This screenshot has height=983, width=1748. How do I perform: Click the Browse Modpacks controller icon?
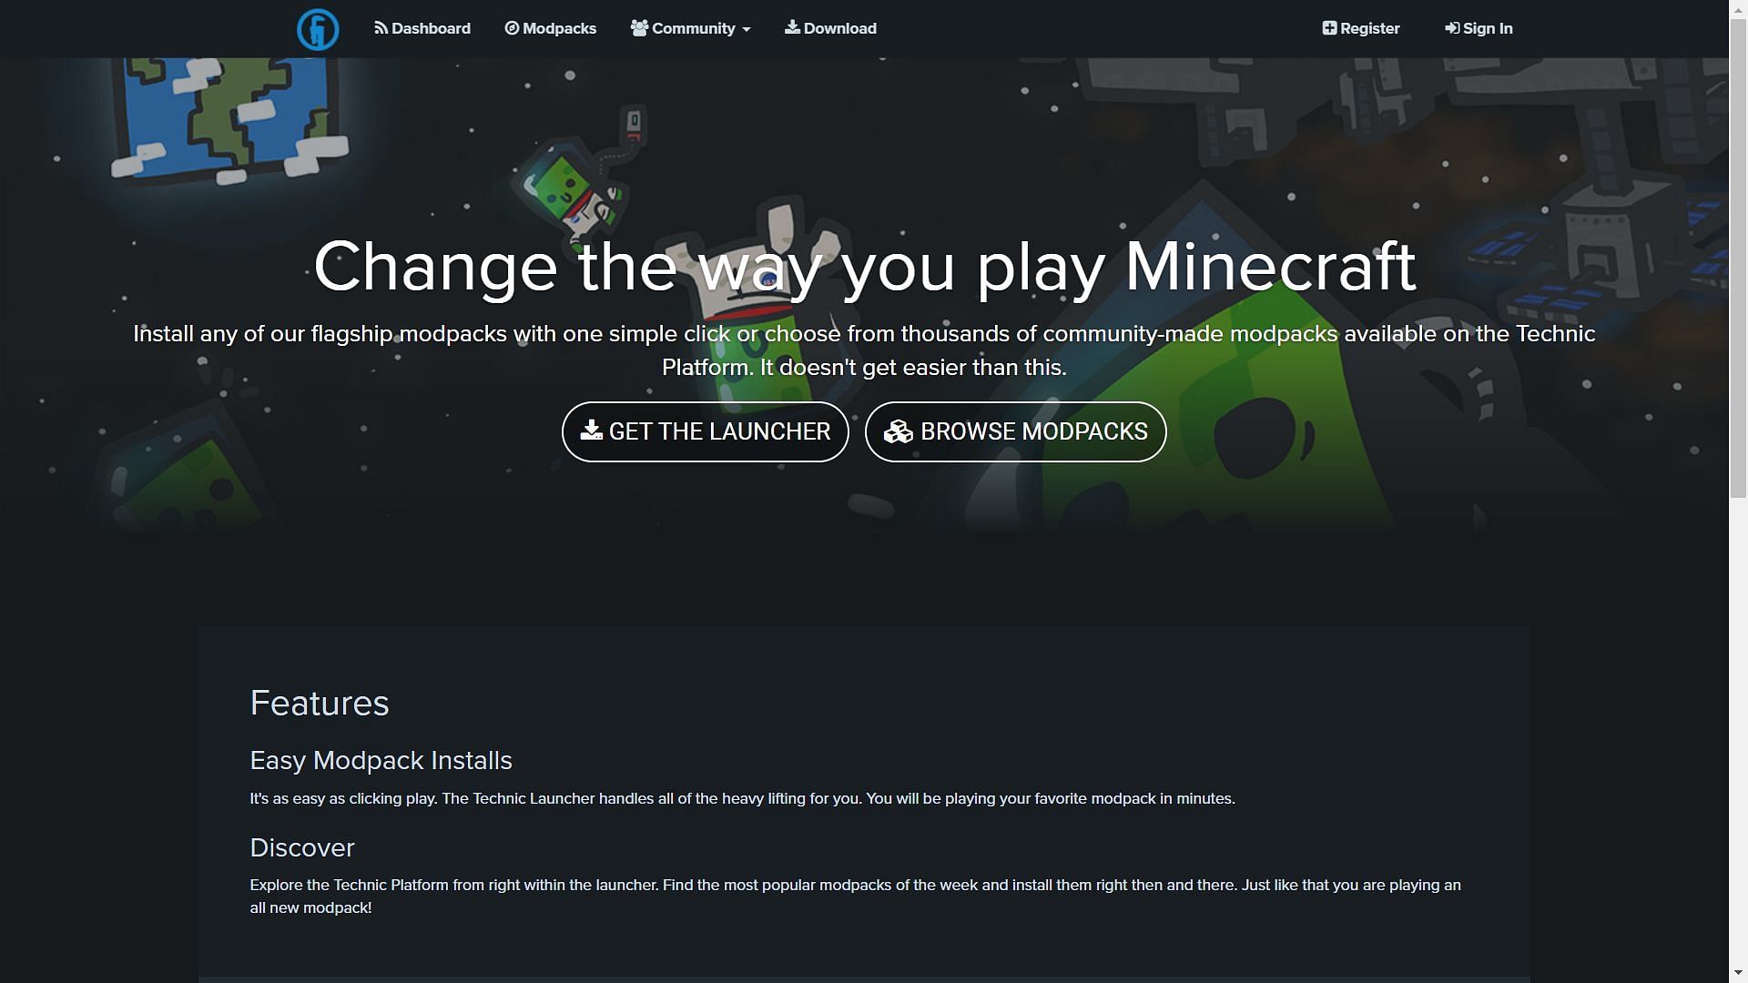(897, 431)
